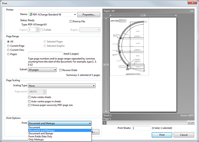Open the printer Name dropdown
Screen dimensions: 199x142
pyautogui.click(x=52, y=15)
